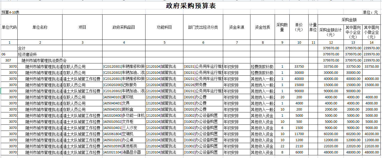The image size is (382, 158).
Task: Select the '单位代码' header cell
Action: [9, 27]
